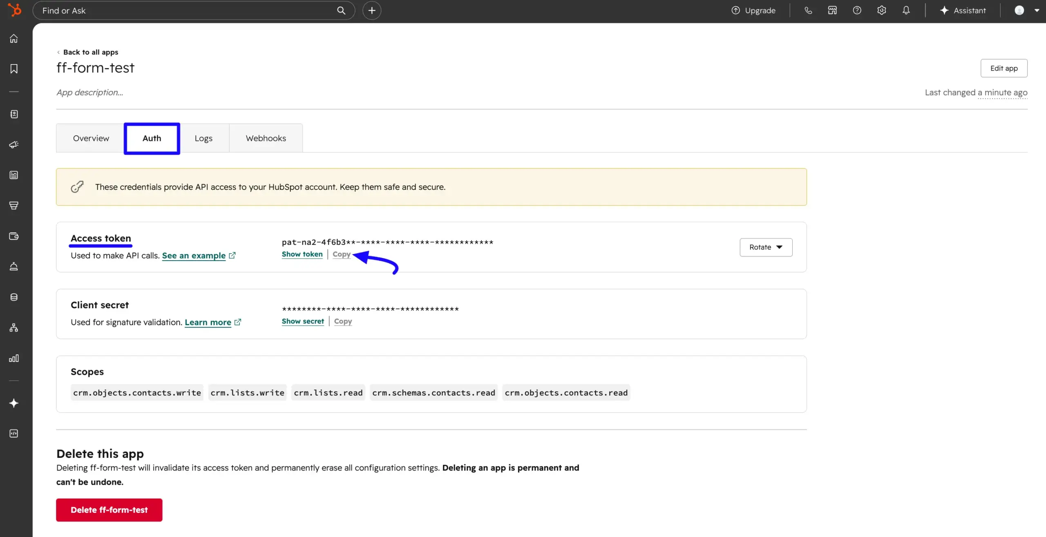Open the Service bell icon in sidebar

[x=14, y=267]
